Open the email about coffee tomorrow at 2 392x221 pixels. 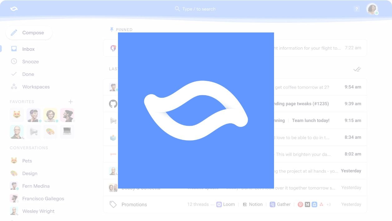point(235,87)
